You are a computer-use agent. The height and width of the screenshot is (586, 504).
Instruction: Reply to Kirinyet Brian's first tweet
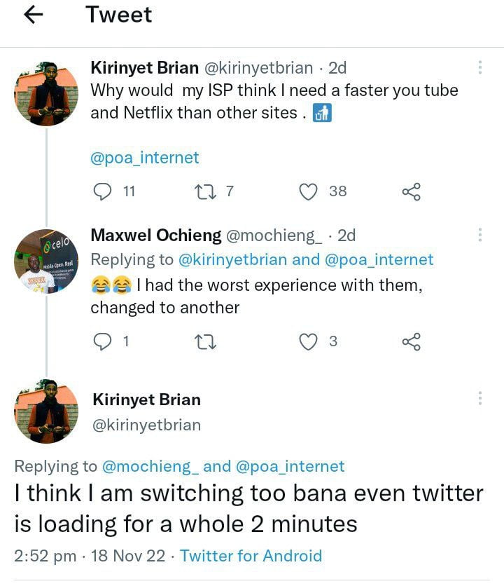pos(103,191)
